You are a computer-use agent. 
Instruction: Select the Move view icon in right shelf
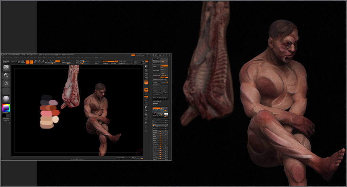[146, 107]
